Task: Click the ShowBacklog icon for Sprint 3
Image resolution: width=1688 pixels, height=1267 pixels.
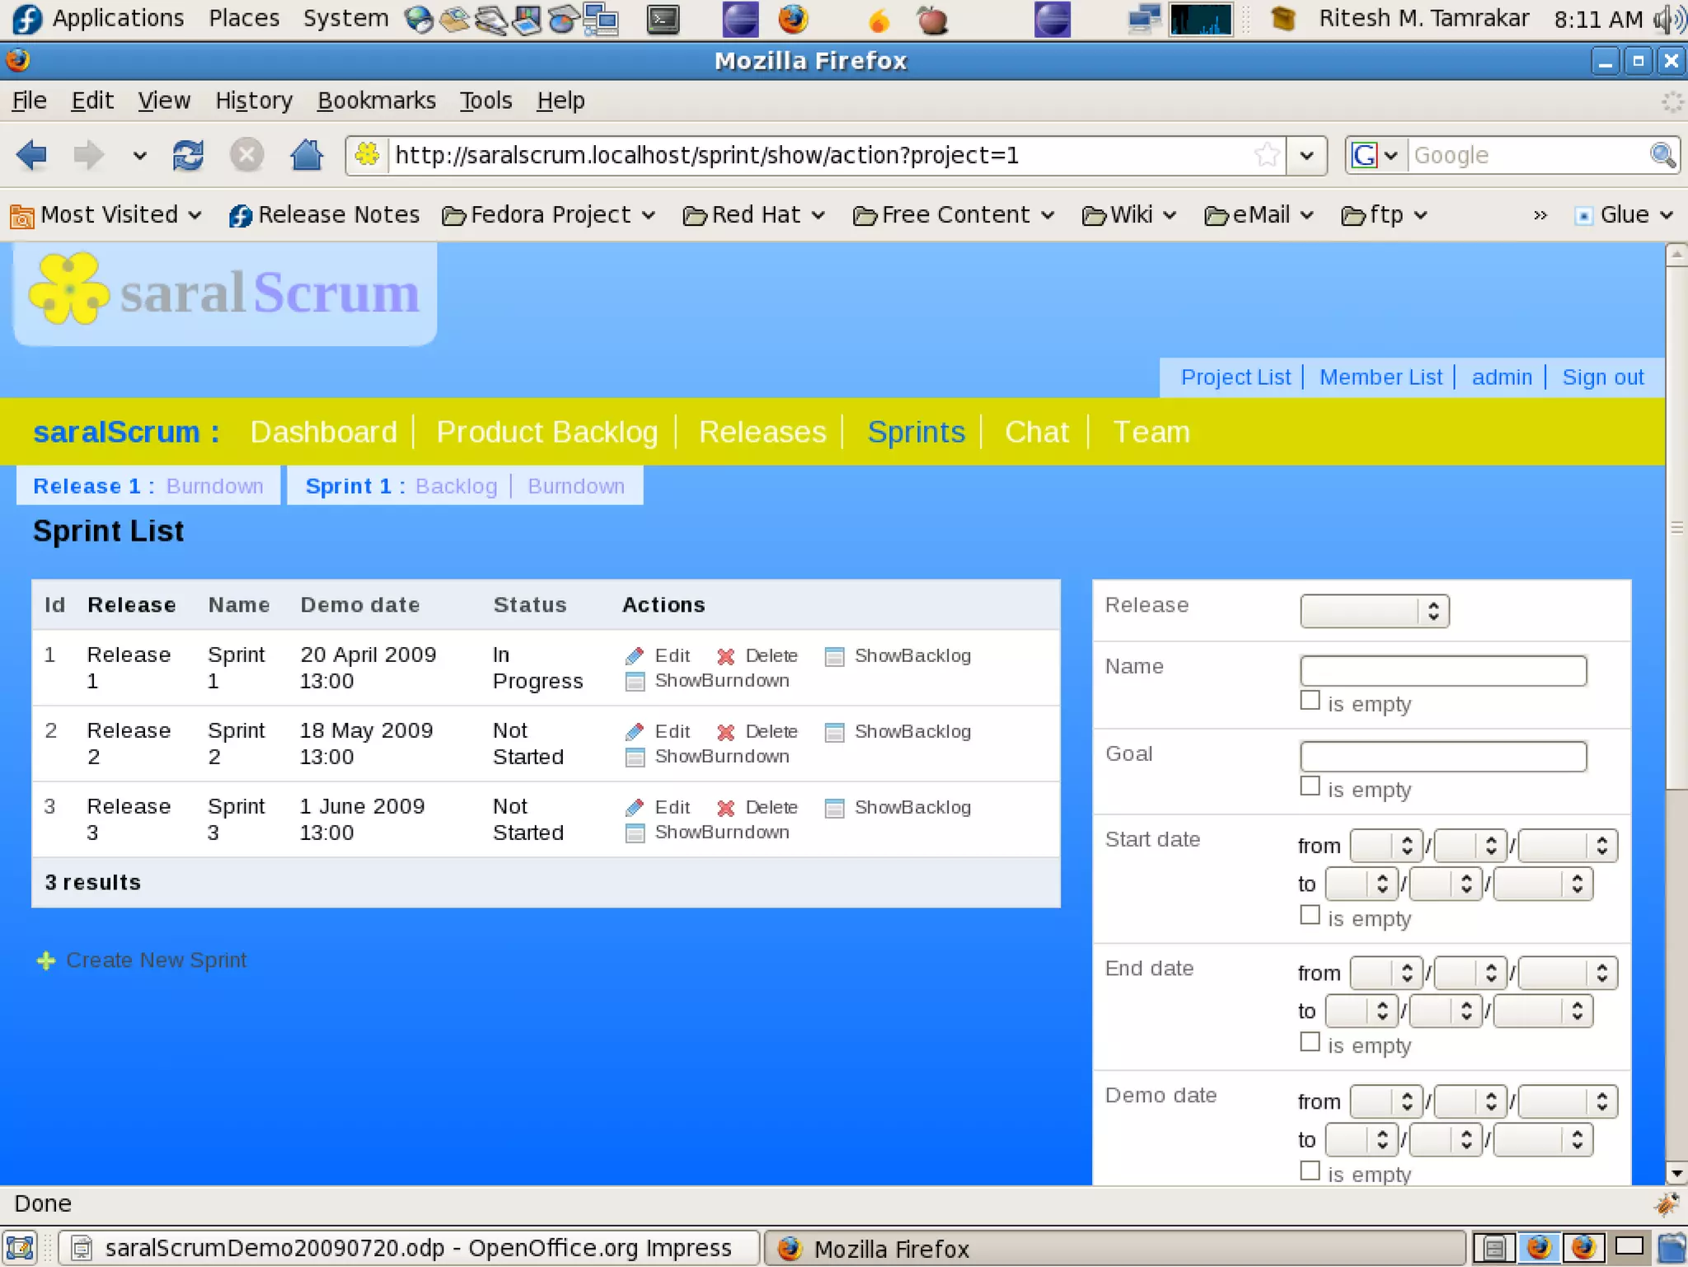Action: tap(834, 808)
